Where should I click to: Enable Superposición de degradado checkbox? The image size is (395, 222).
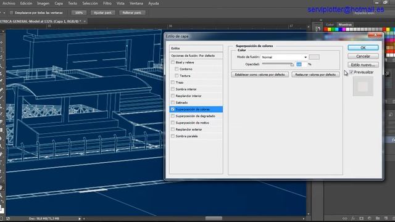coord(173,116)
